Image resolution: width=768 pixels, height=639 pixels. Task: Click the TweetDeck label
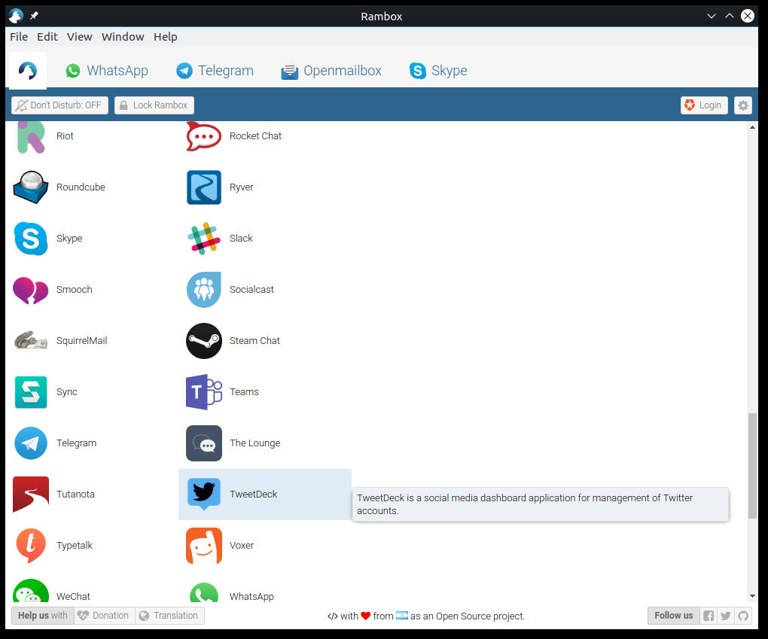tap(253, 494)
